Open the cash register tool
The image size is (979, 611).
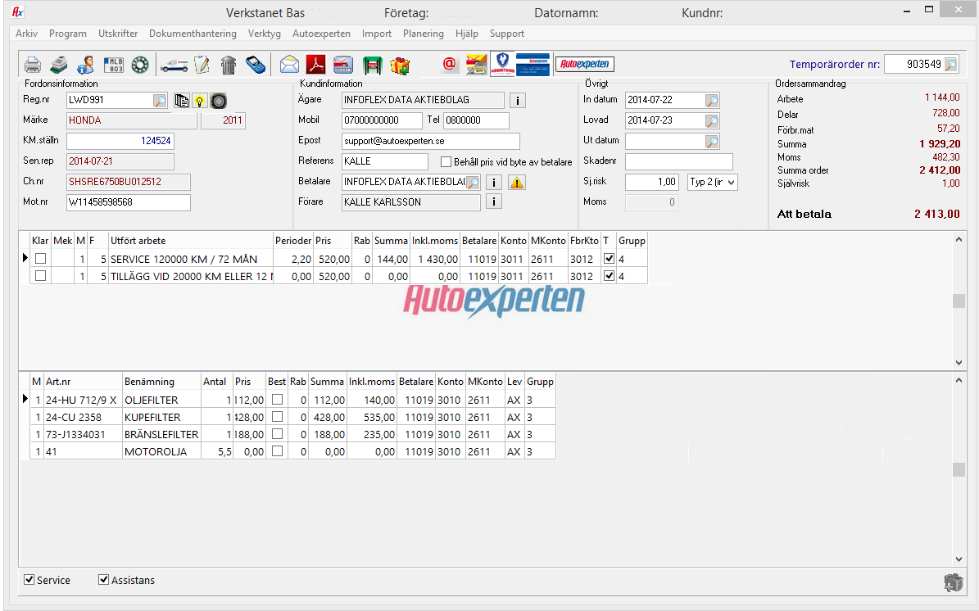point(59,64)
